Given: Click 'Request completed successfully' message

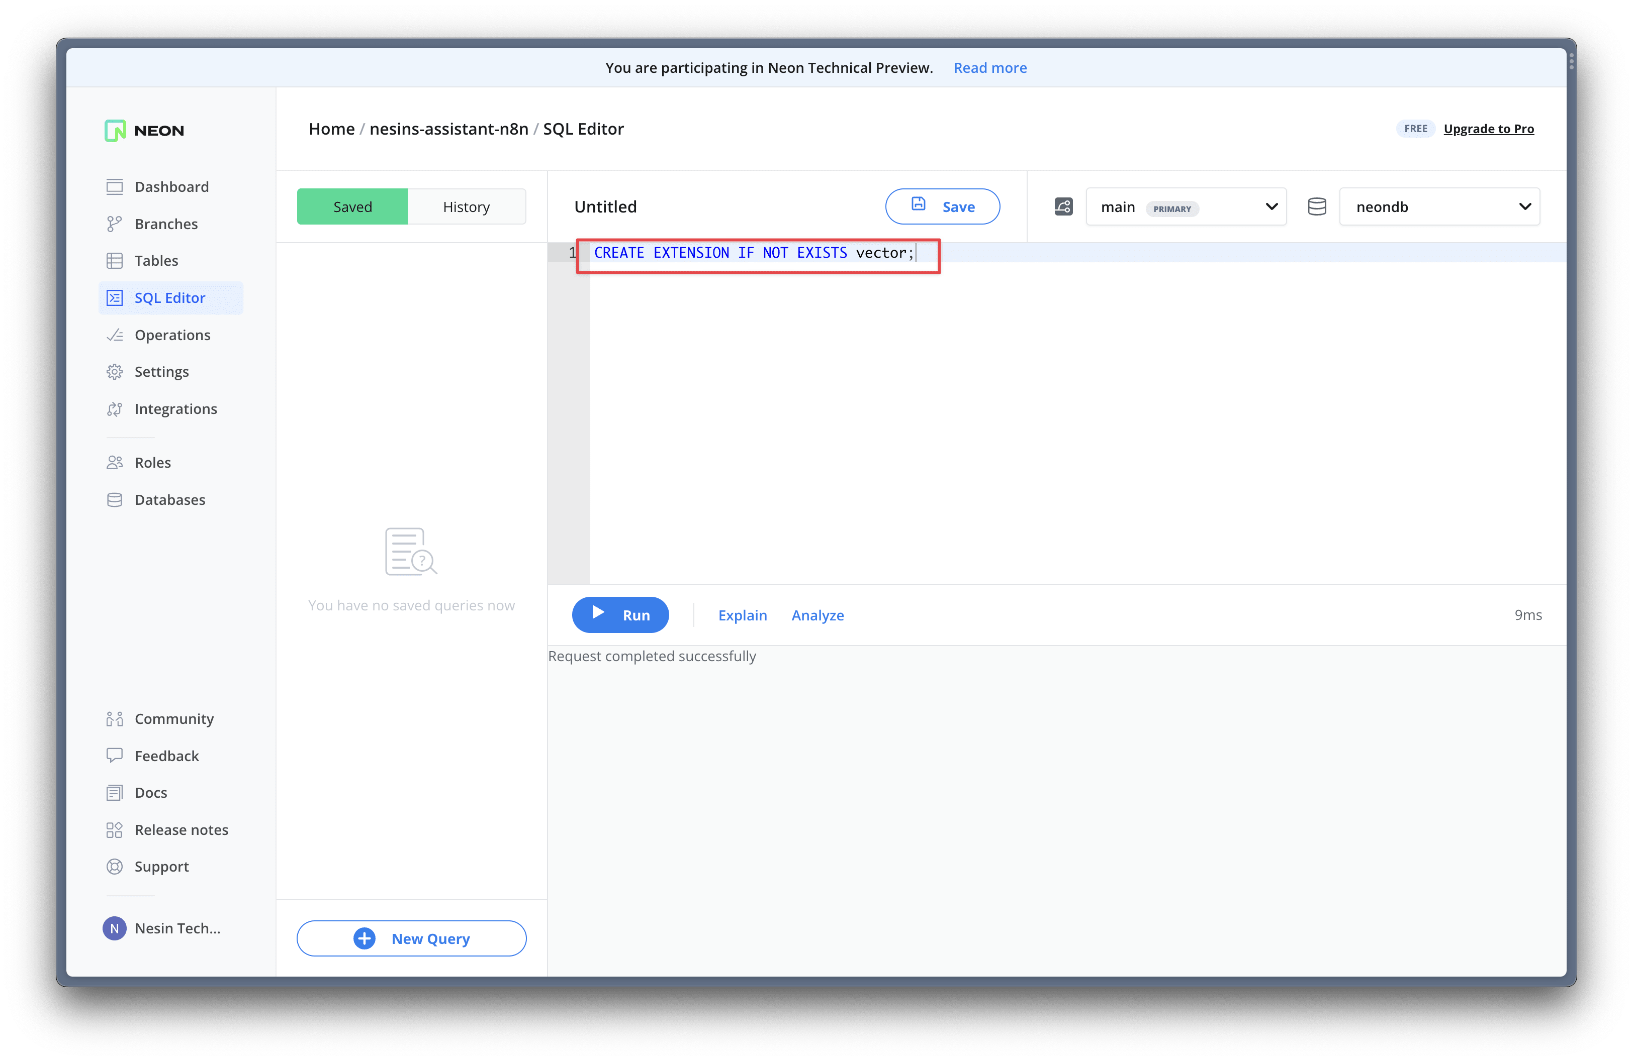Looking at the screenshot, I should (x=652, y=656).
